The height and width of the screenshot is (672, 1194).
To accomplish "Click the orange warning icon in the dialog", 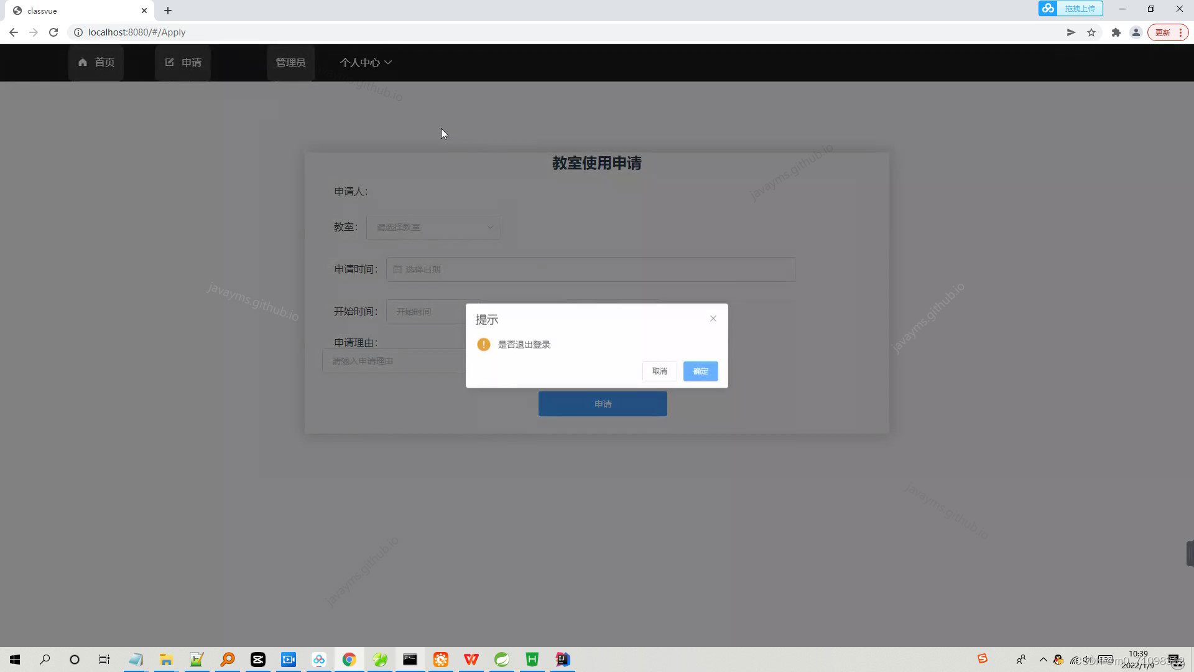I will (x=483, y=345).
